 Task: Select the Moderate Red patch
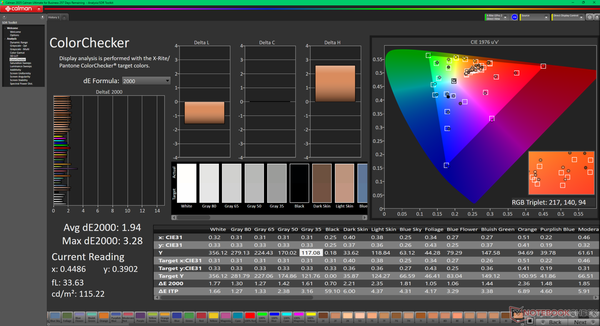[128, 317]
